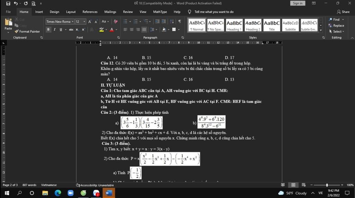Open the File tab

(x=8, y=12)
